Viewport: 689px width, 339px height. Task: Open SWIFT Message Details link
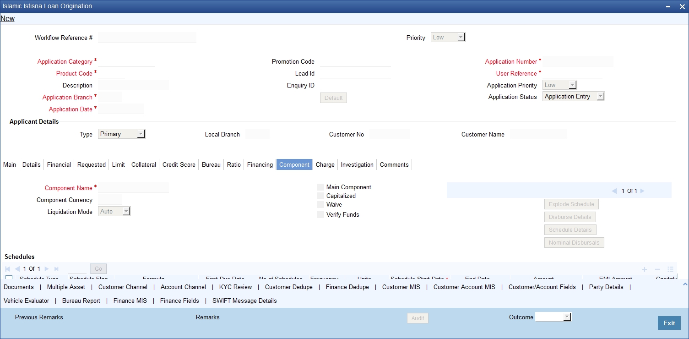tap(244, 301)
